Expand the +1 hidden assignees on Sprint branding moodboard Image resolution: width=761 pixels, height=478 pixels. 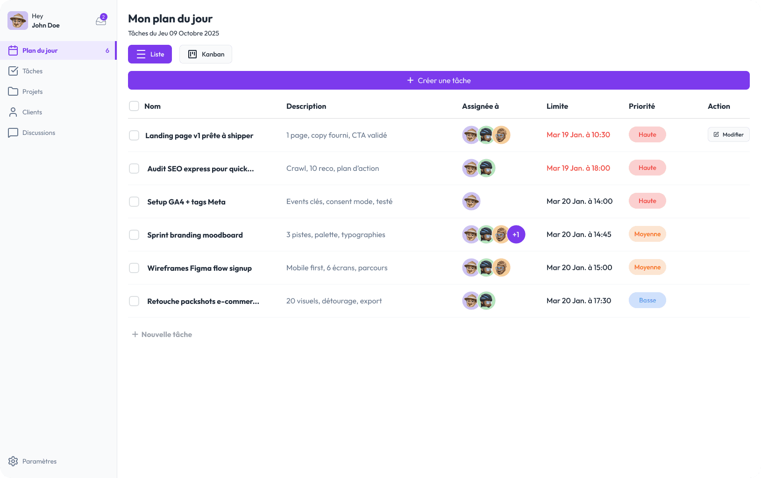coord(516,234)
